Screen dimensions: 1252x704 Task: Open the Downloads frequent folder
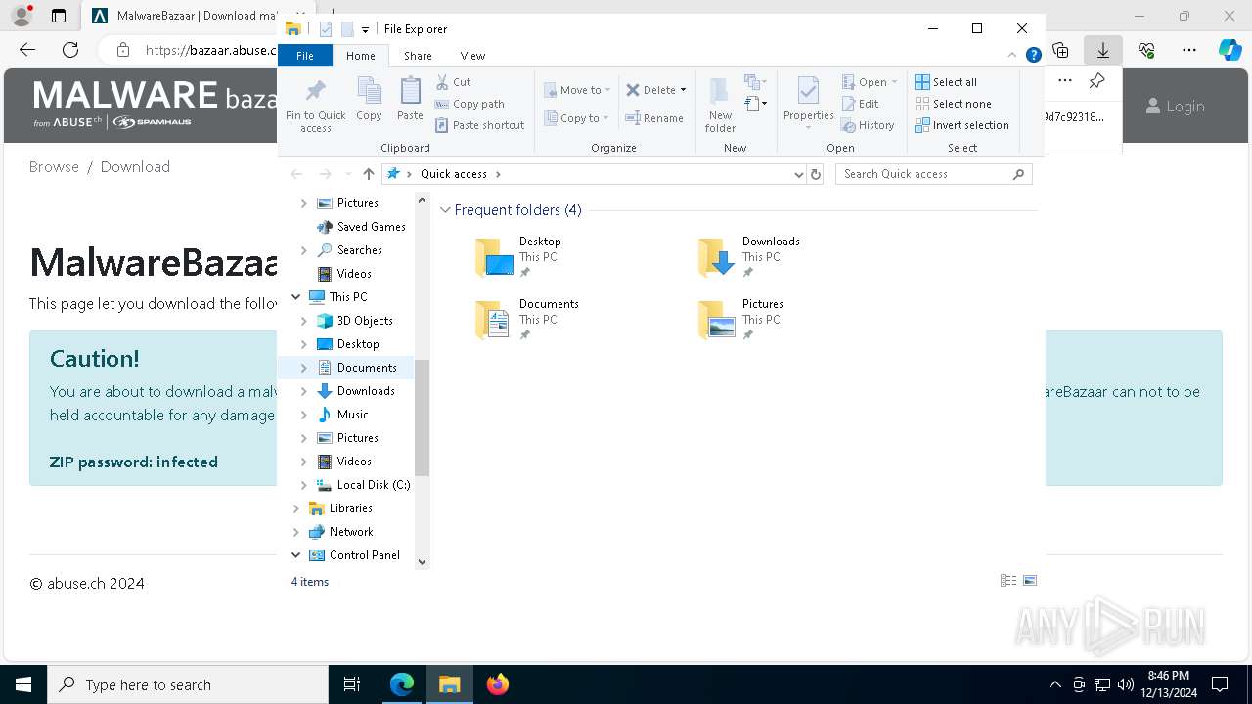coord(749,257)
